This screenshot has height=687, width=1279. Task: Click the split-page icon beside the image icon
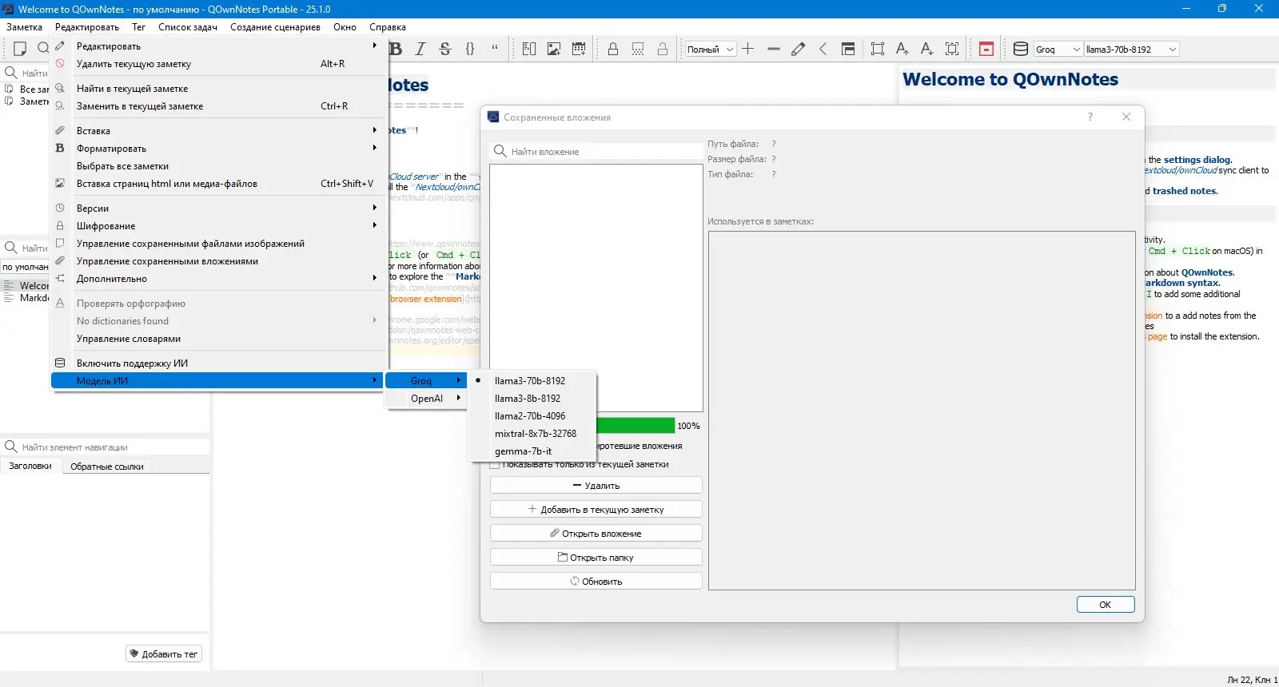point(529,49)
